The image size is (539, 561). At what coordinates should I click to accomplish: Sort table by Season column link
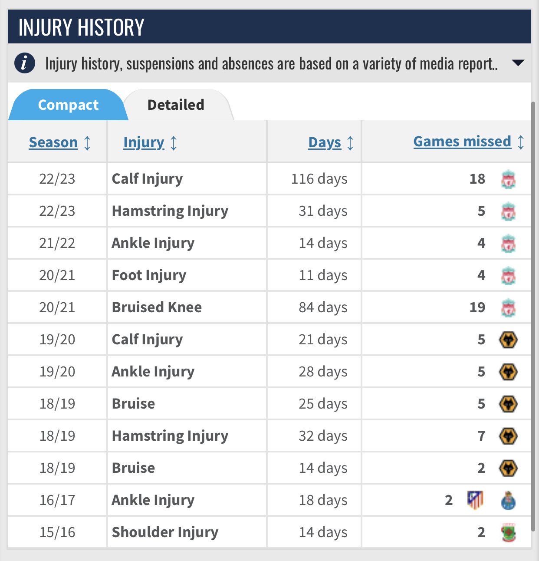(x=53, y=142)
